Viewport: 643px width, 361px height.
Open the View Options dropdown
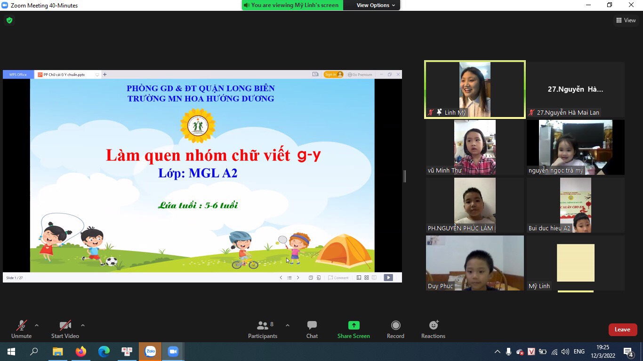pyautogui.click(x=372, y=5)
